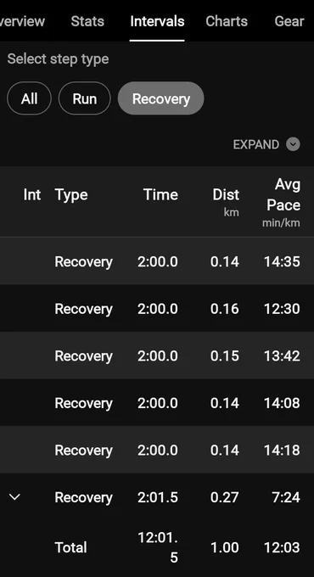Image resolution: width=314 pixels, height=577 pixels.
Task: Collapse the last Recovery row chevron
Action: (14, 497)
